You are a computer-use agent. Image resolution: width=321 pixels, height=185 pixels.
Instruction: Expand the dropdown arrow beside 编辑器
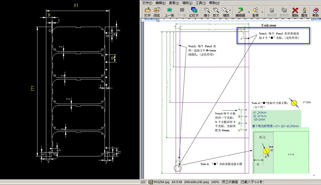[x=249, y=12]
